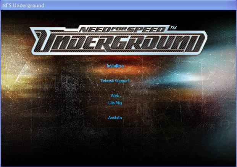The image size is (237, 167).
Task: Click the NFS Underground window title
Action: click(x=23, y=6)
